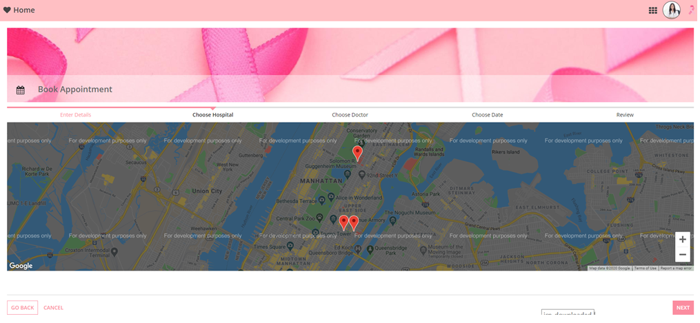Click the Bethesda Terrace camera icon

(321, 200)
